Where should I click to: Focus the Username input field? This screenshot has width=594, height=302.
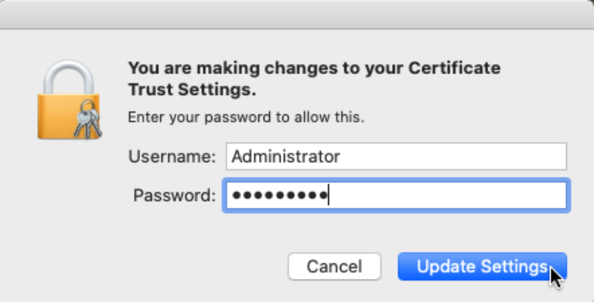tap(396, 156)
